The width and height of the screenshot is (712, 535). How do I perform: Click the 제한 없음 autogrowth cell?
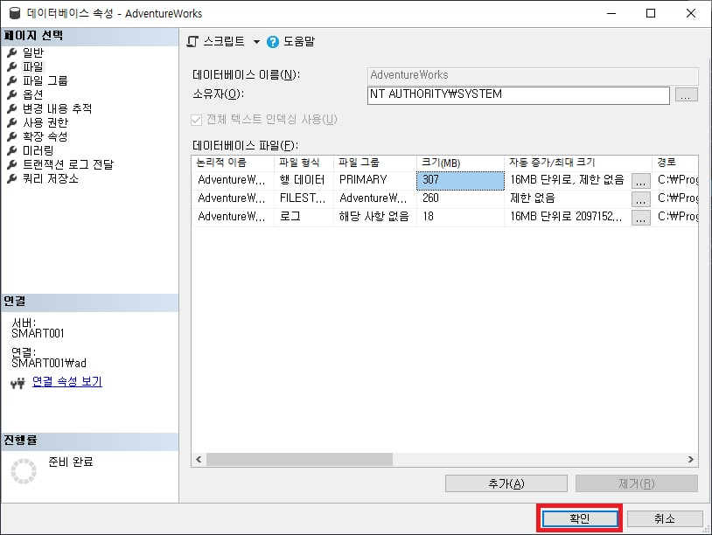568,198
